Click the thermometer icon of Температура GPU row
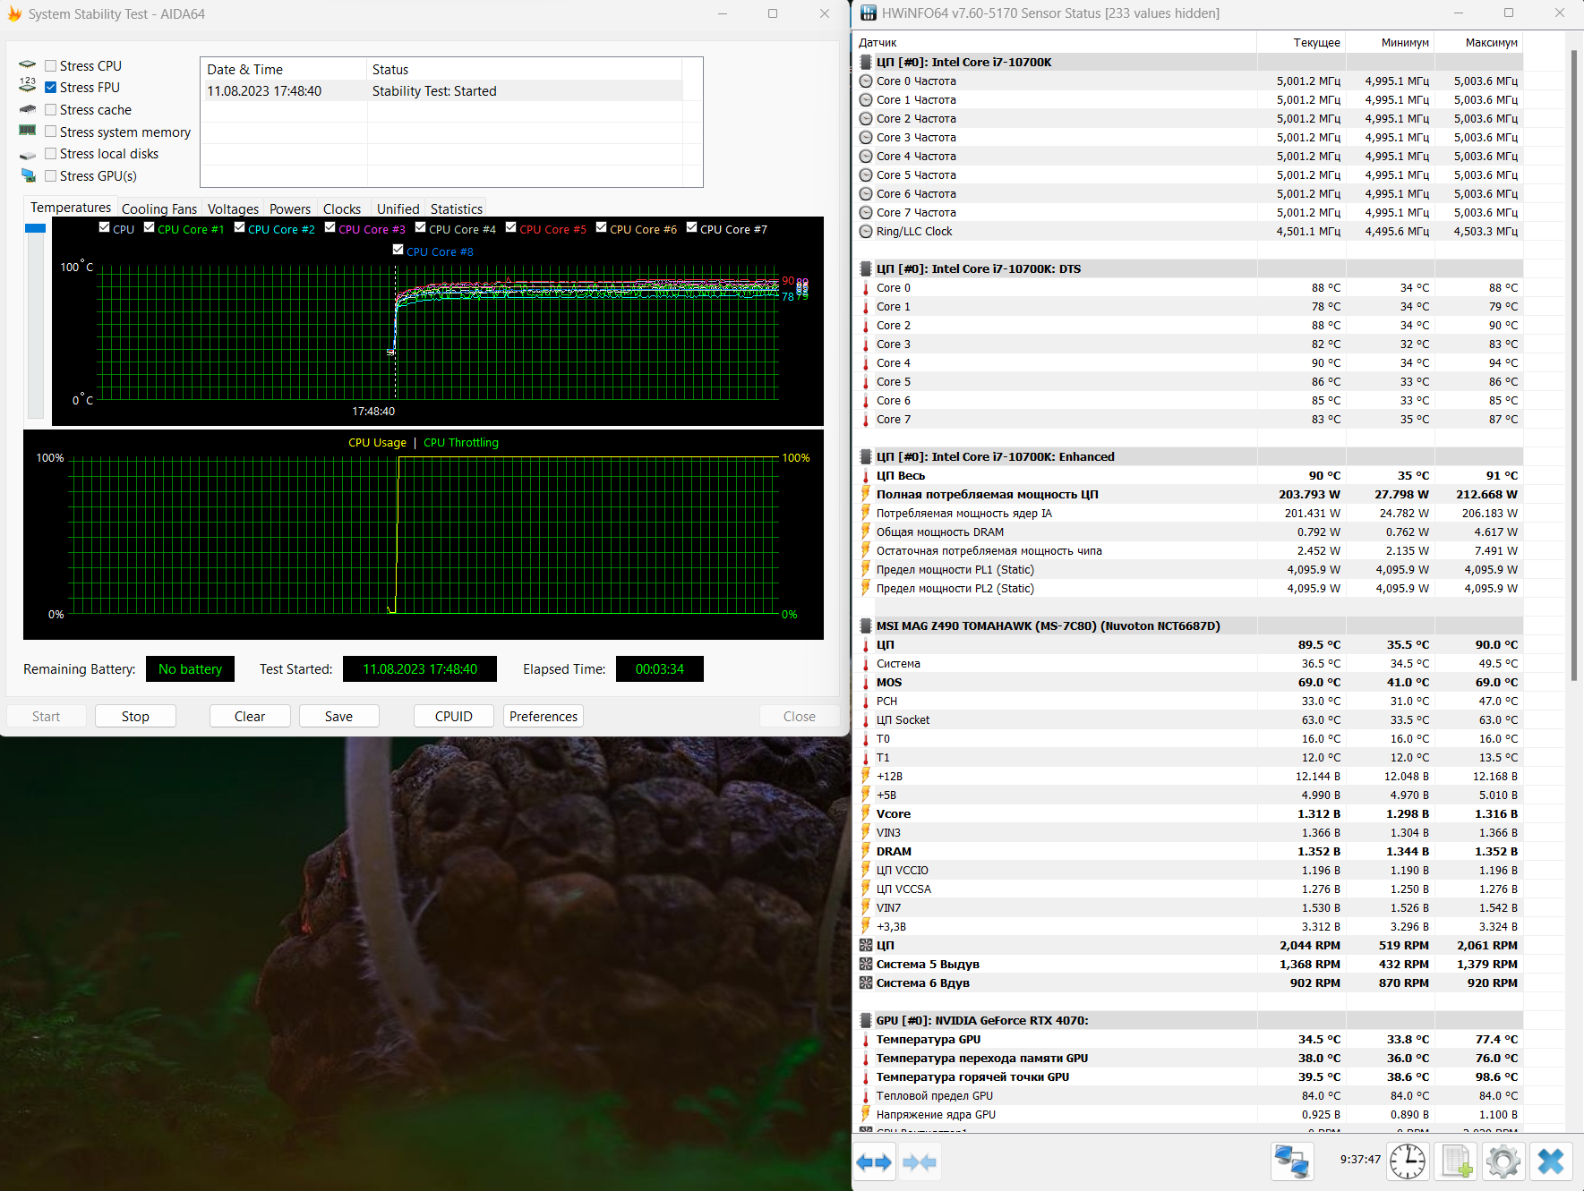 click(866, 1039)
